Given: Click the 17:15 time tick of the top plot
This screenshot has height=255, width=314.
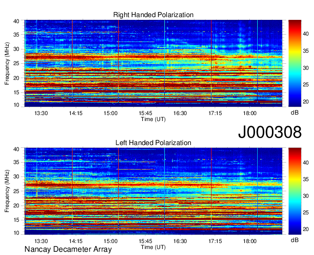Looking at the screenshot, I should [x=215, y=113].
